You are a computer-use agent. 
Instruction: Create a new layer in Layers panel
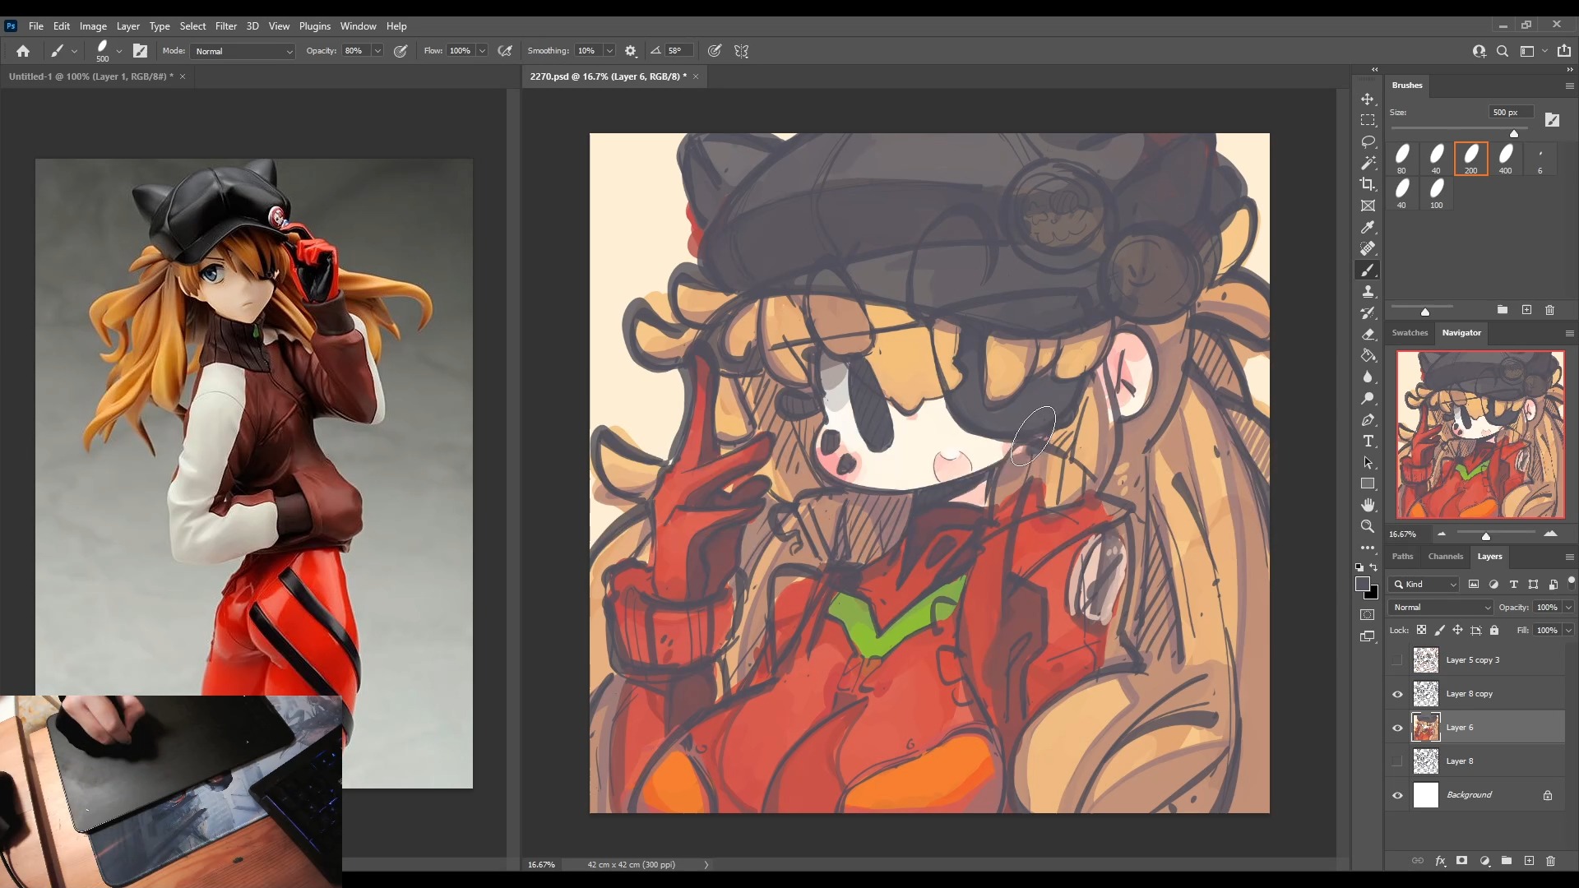coord(1529,861)
